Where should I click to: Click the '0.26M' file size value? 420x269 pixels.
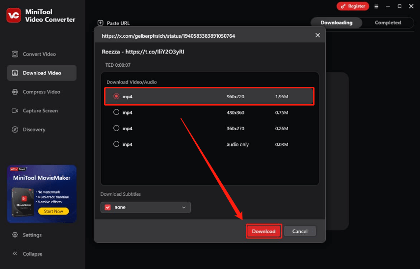[x=282, y=128]
